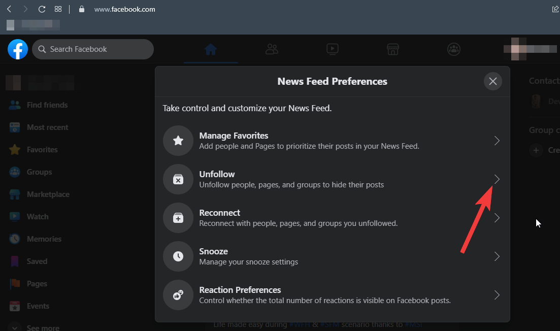560x331 pixels.
Task: Click the Snooze clock icon
Action: coord(178,256)
